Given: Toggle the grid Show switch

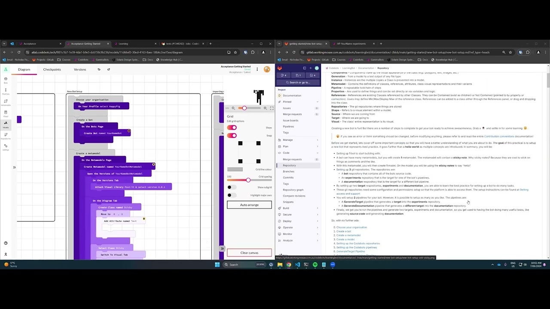Looking at the screenshot, I should click(232, 127).
